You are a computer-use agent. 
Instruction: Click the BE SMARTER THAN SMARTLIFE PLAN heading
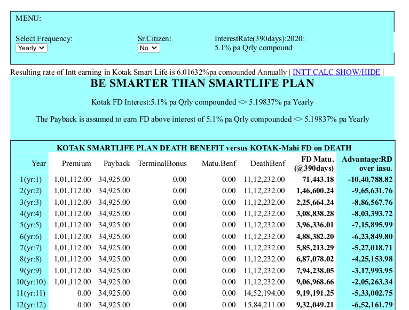point(202,83)
